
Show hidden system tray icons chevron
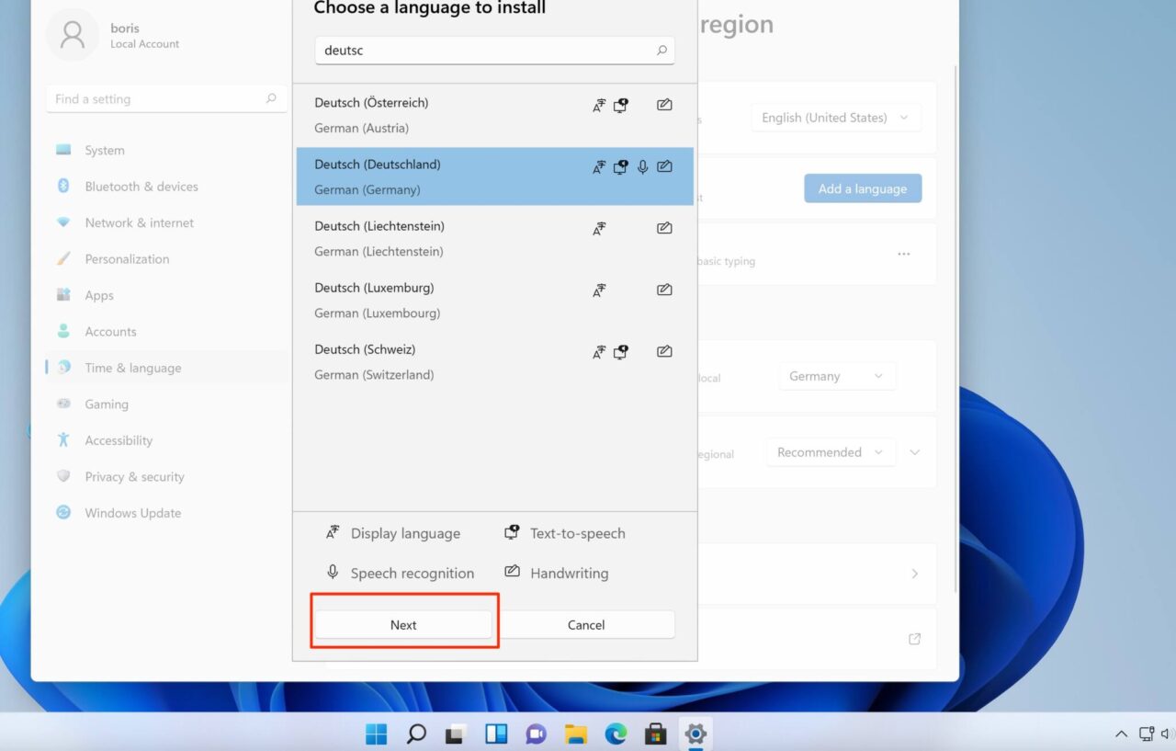1121,734
